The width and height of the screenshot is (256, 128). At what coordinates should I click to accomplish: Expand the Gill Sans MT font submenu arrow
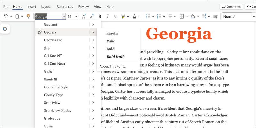[x=93, y=56]
